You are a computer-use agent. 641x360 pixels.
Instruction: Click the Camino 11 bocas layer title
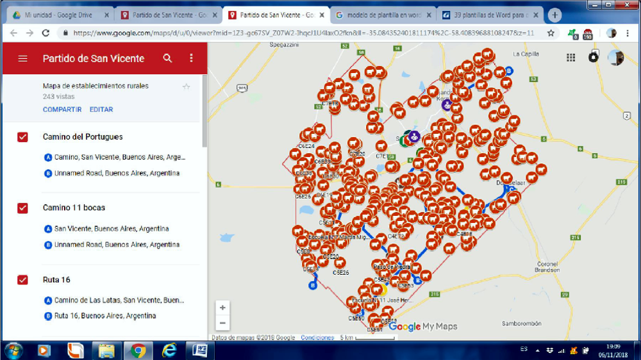click(x=74, y=208)
